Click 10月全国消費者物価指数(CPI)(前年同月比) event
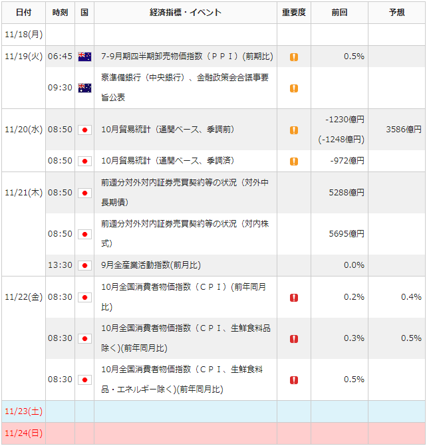This screenshot has height=446, width=427. 184,297
